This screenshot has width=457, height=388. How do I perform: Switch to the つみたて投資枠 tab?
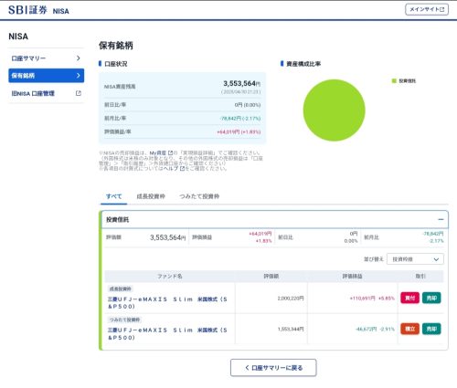click(199, 196)
